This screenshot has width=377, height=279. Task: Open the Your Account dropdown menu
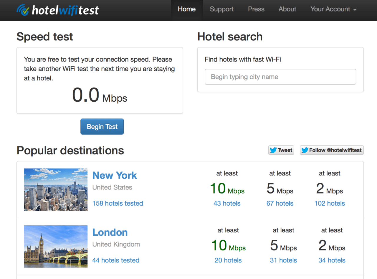pyautogui.click(x=333, y=9)
